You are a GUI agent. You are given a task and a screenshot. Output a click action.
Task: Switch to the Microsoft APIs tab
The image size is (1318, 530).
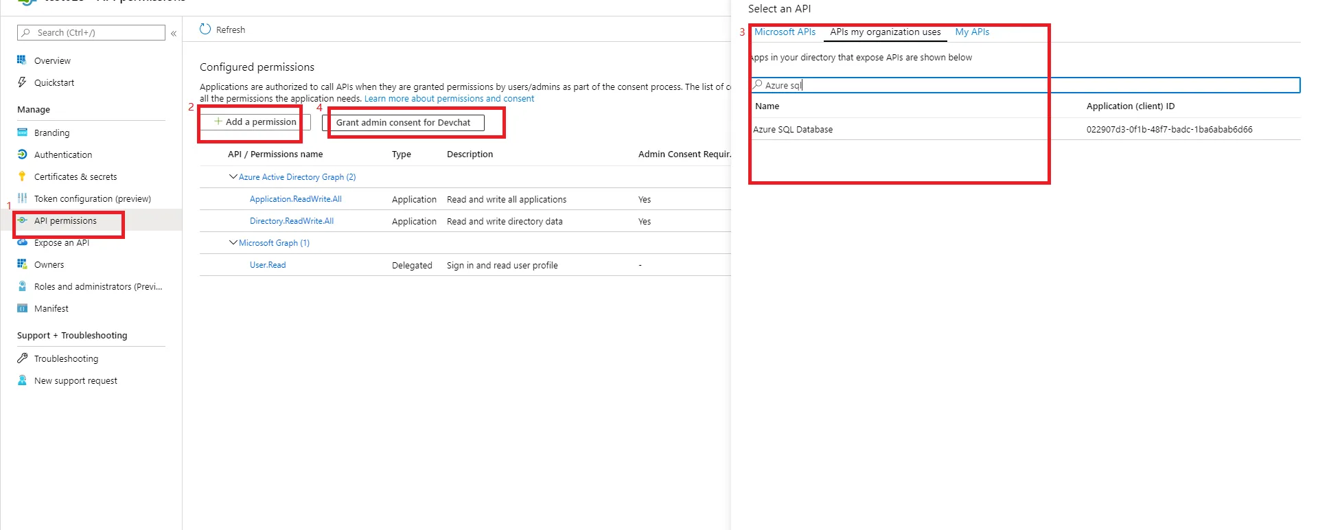785,32
